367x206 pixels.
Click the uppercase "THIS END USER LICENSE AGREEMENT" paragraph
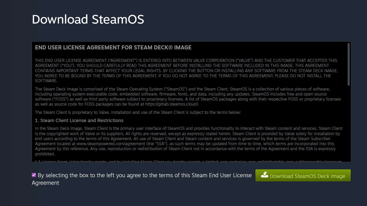[186, 71]
